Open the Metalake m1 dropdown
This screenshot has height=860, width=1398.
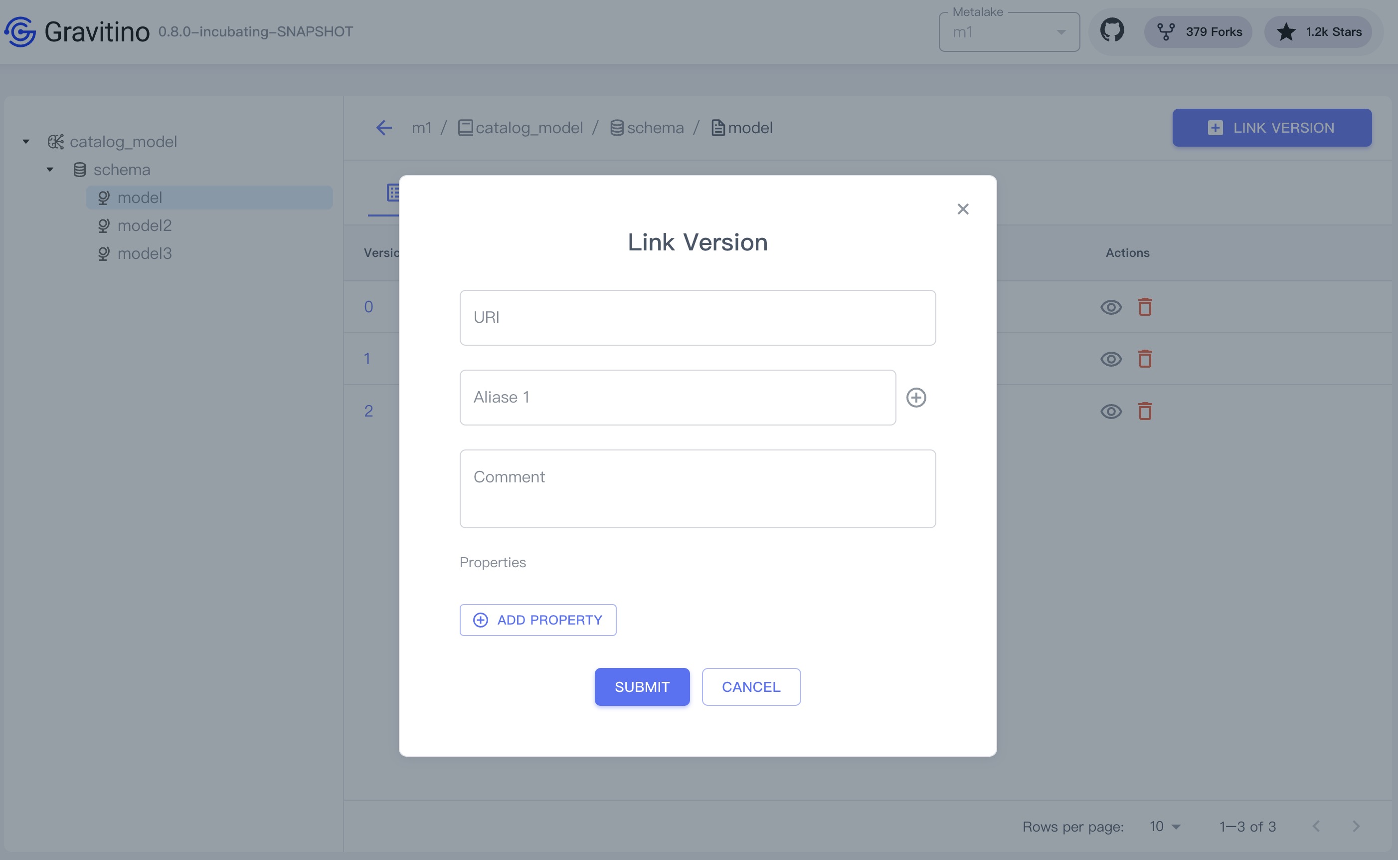pos(1009,32)
